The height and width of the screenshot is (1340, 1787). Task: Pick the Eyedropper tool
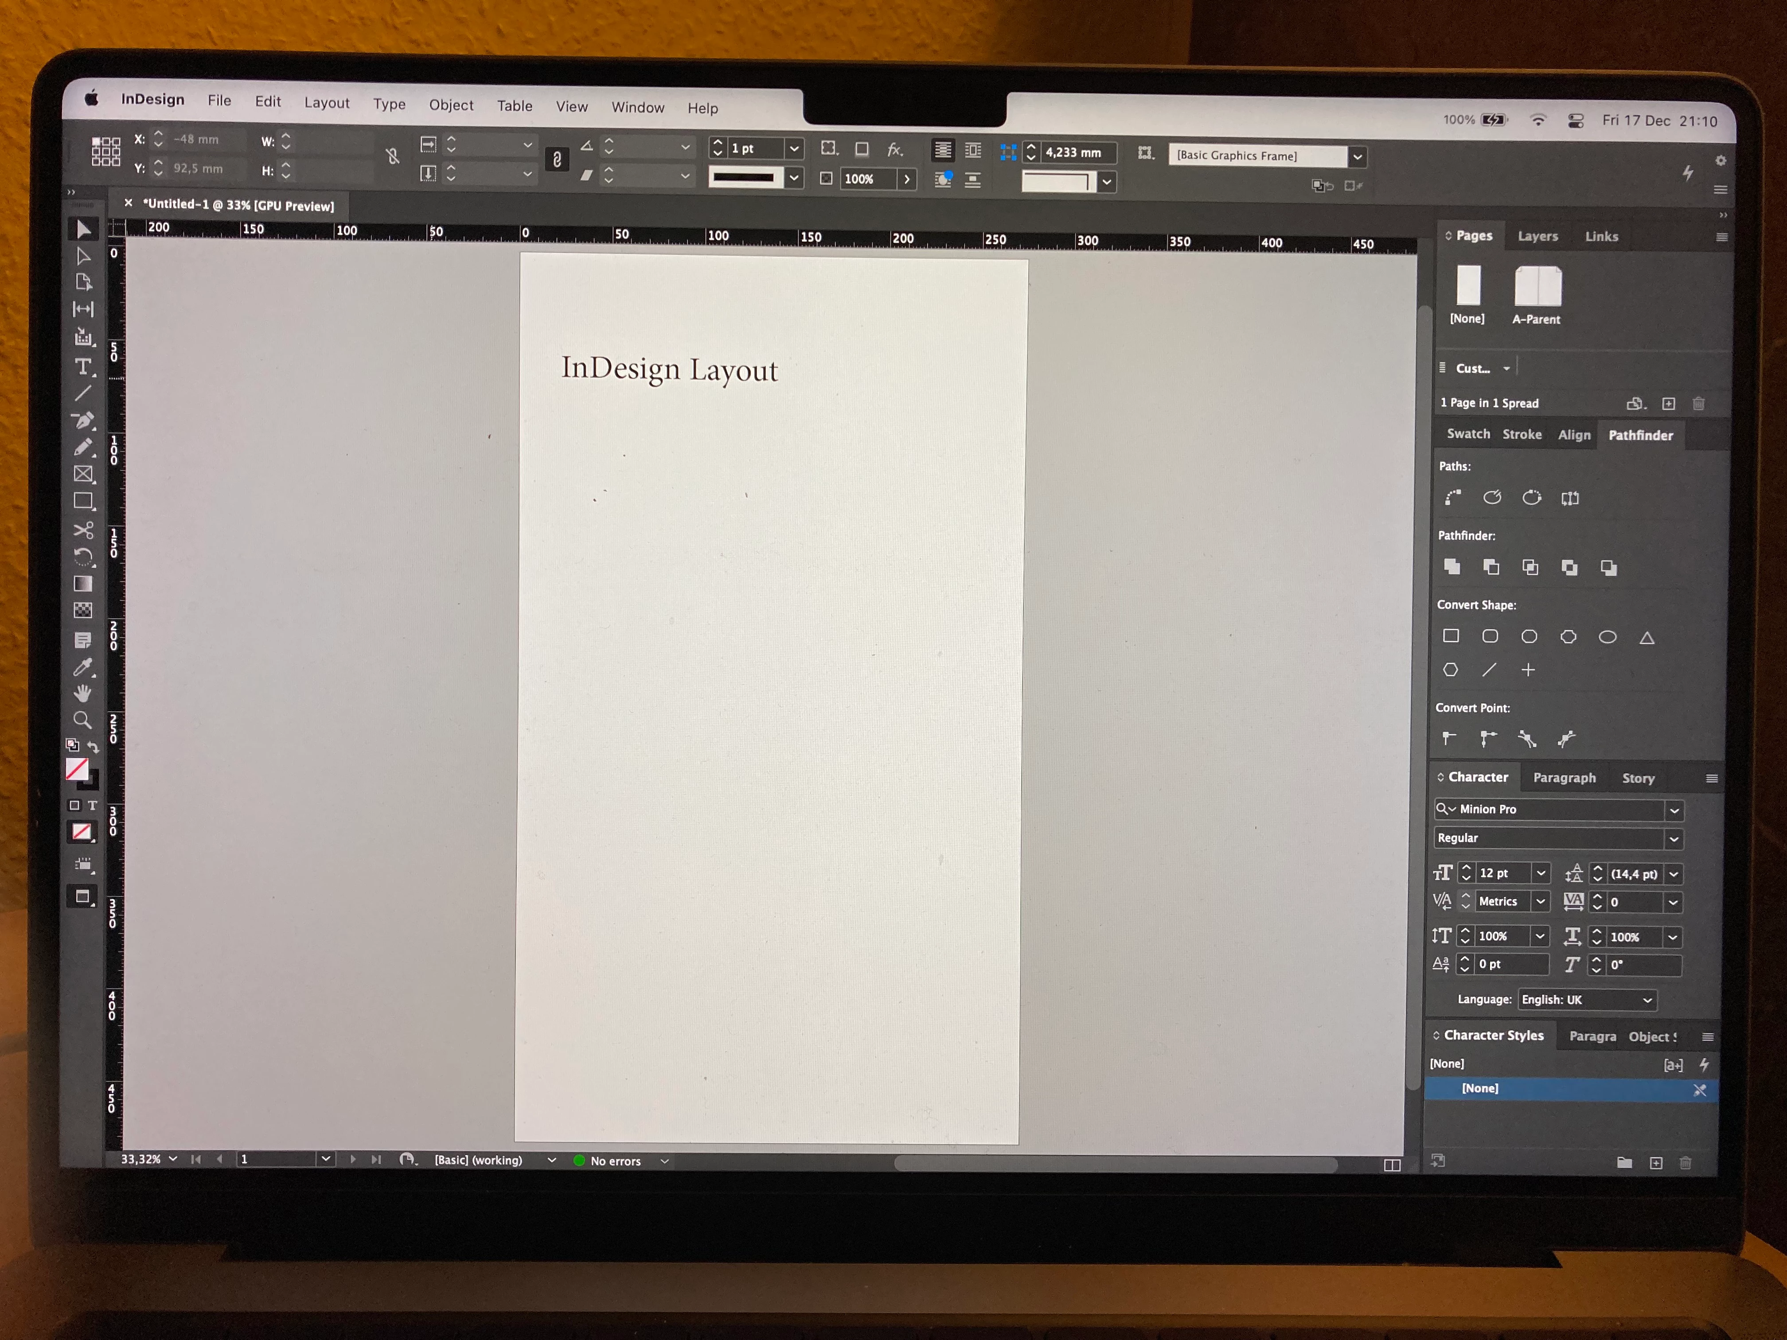pyautogui.click(x=82, y=668)
